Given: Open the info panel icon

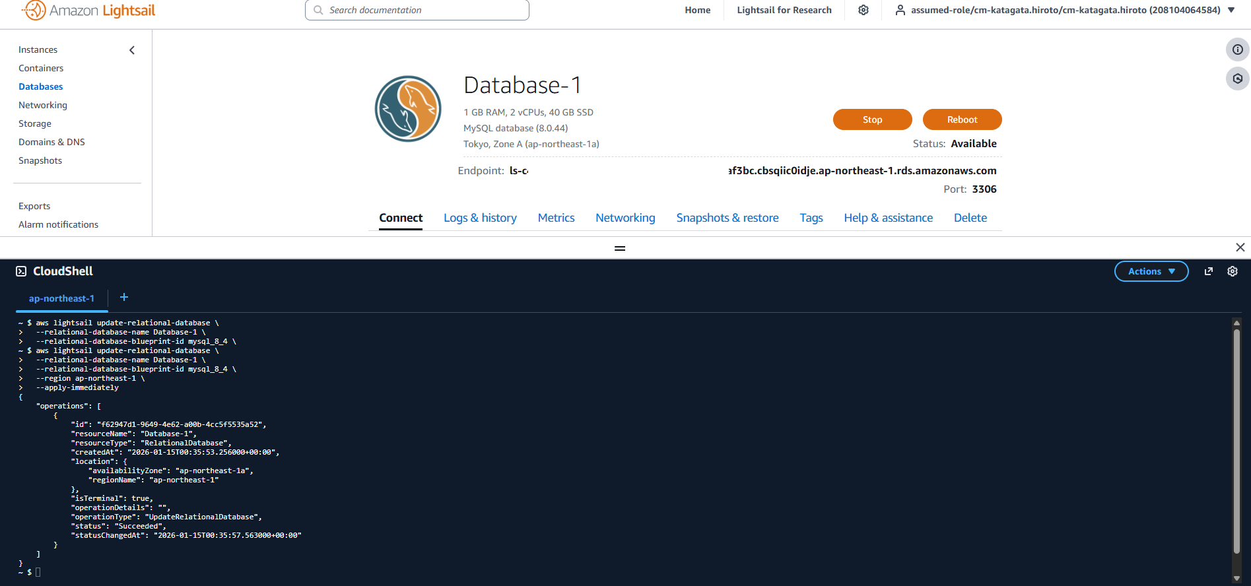Looking at the screenshot, I should coord(1238,49).
